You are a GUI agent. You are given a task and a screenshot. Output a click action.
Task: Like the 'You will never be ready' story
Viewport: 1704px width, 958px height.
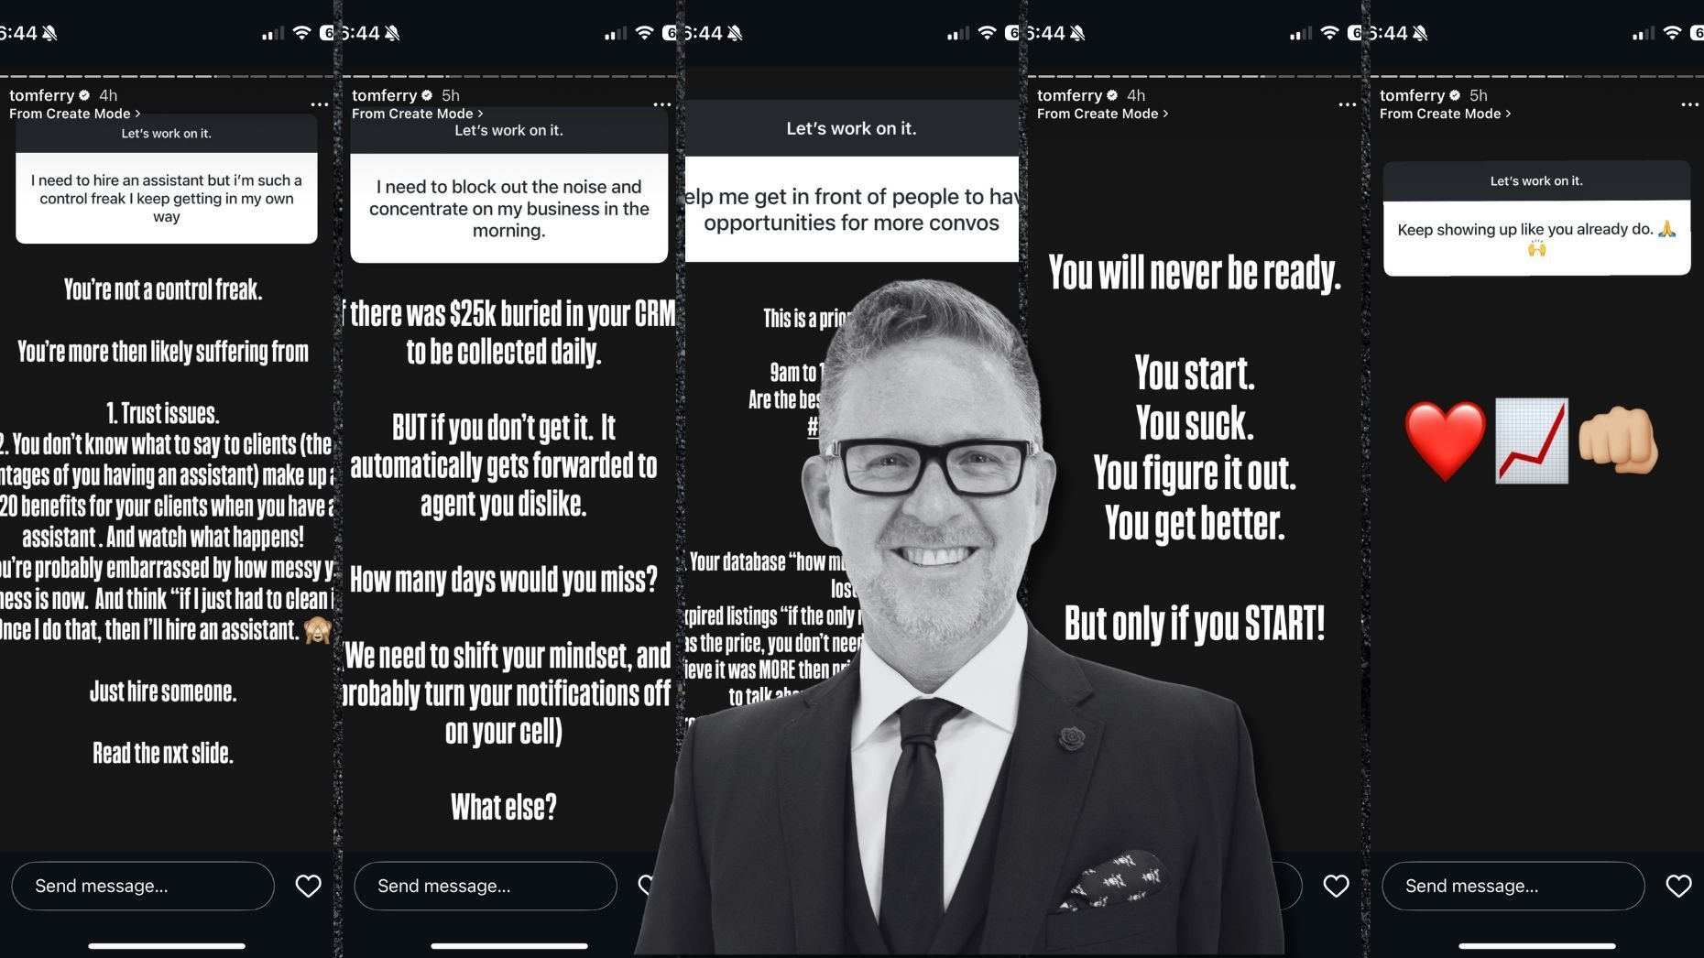(x=1336, y=886)
